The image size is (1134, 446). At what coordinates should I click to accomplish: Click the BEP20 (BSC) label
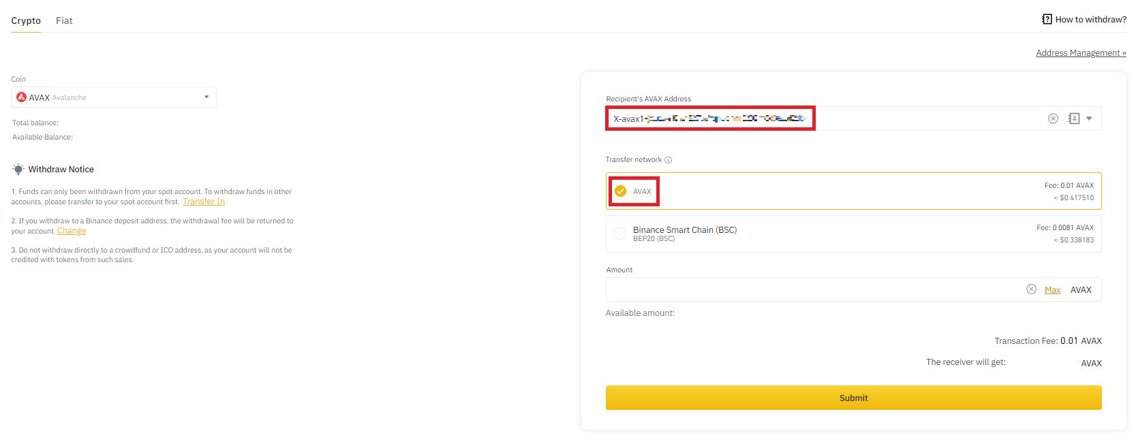tap(654, 239)
